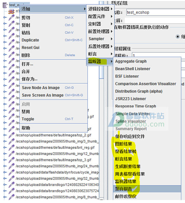
Task: Click sampler pipette icon for bnt_reg.gif request
Action: click(12, 148)
